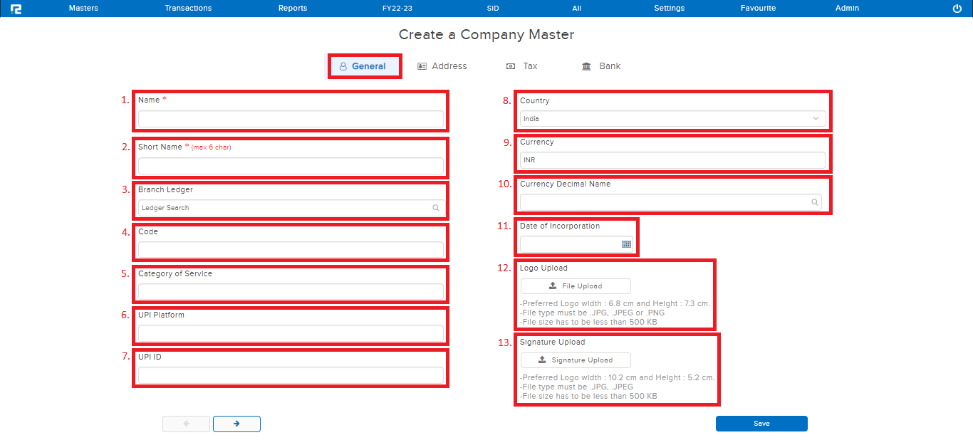Click the Signature Upload button

(576, 360)
